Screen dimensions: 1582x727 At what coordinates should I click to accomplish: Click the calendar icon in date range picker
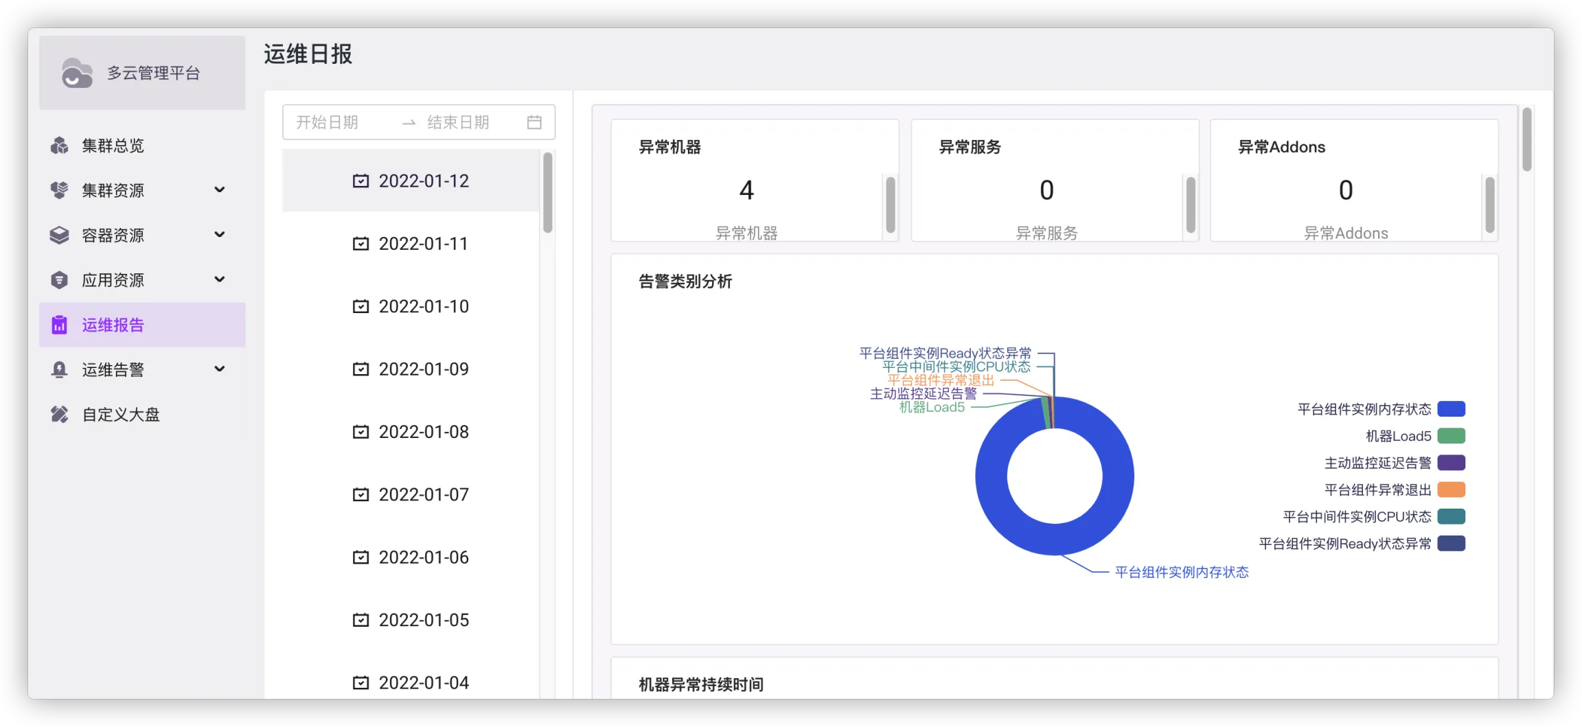click(534, 122)
